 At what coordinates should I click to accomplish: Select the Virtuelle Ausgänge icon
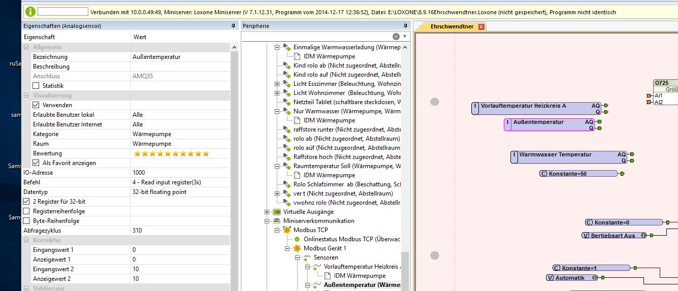(277, 212)
